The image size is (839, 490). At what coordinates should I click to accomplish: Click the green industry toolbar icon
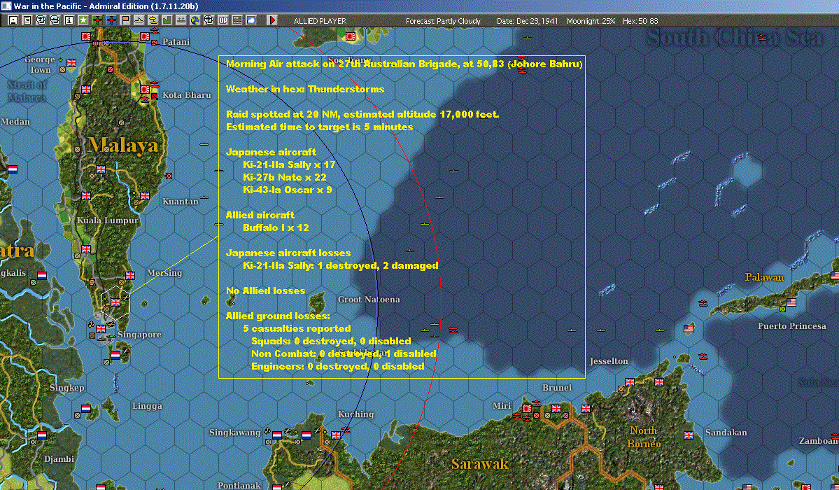pyautogui.click(x=167, y=20)
